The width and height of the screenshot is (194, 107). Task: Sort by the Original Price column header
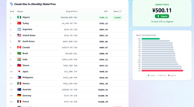pos(71,11)
